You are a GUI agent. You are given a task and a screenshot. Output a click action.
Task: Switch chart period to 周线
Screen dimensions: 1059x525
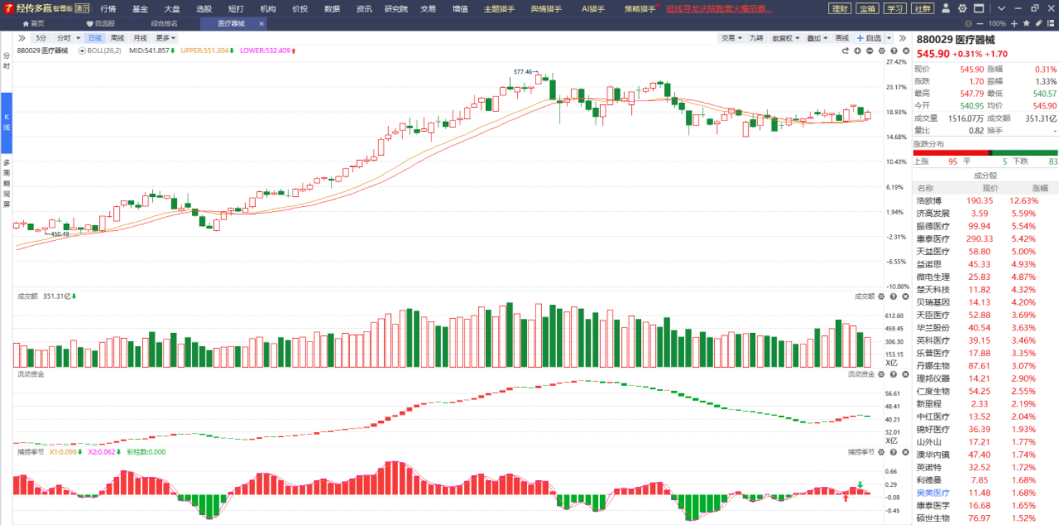[118, 38]
